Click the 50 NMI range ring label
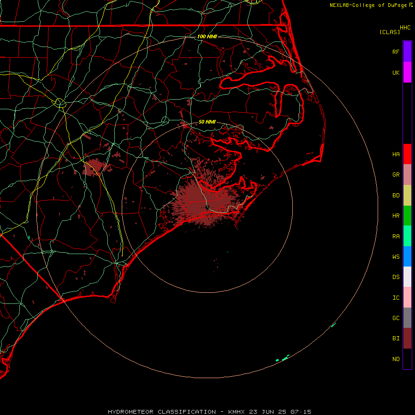The image size is (415, 415). tap(207, 122)
